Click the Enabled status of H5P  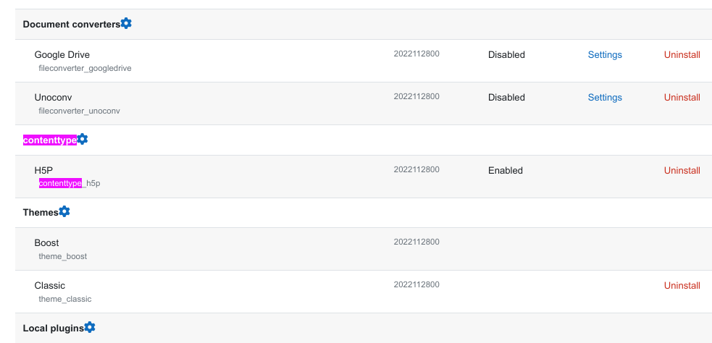[506, 170]
